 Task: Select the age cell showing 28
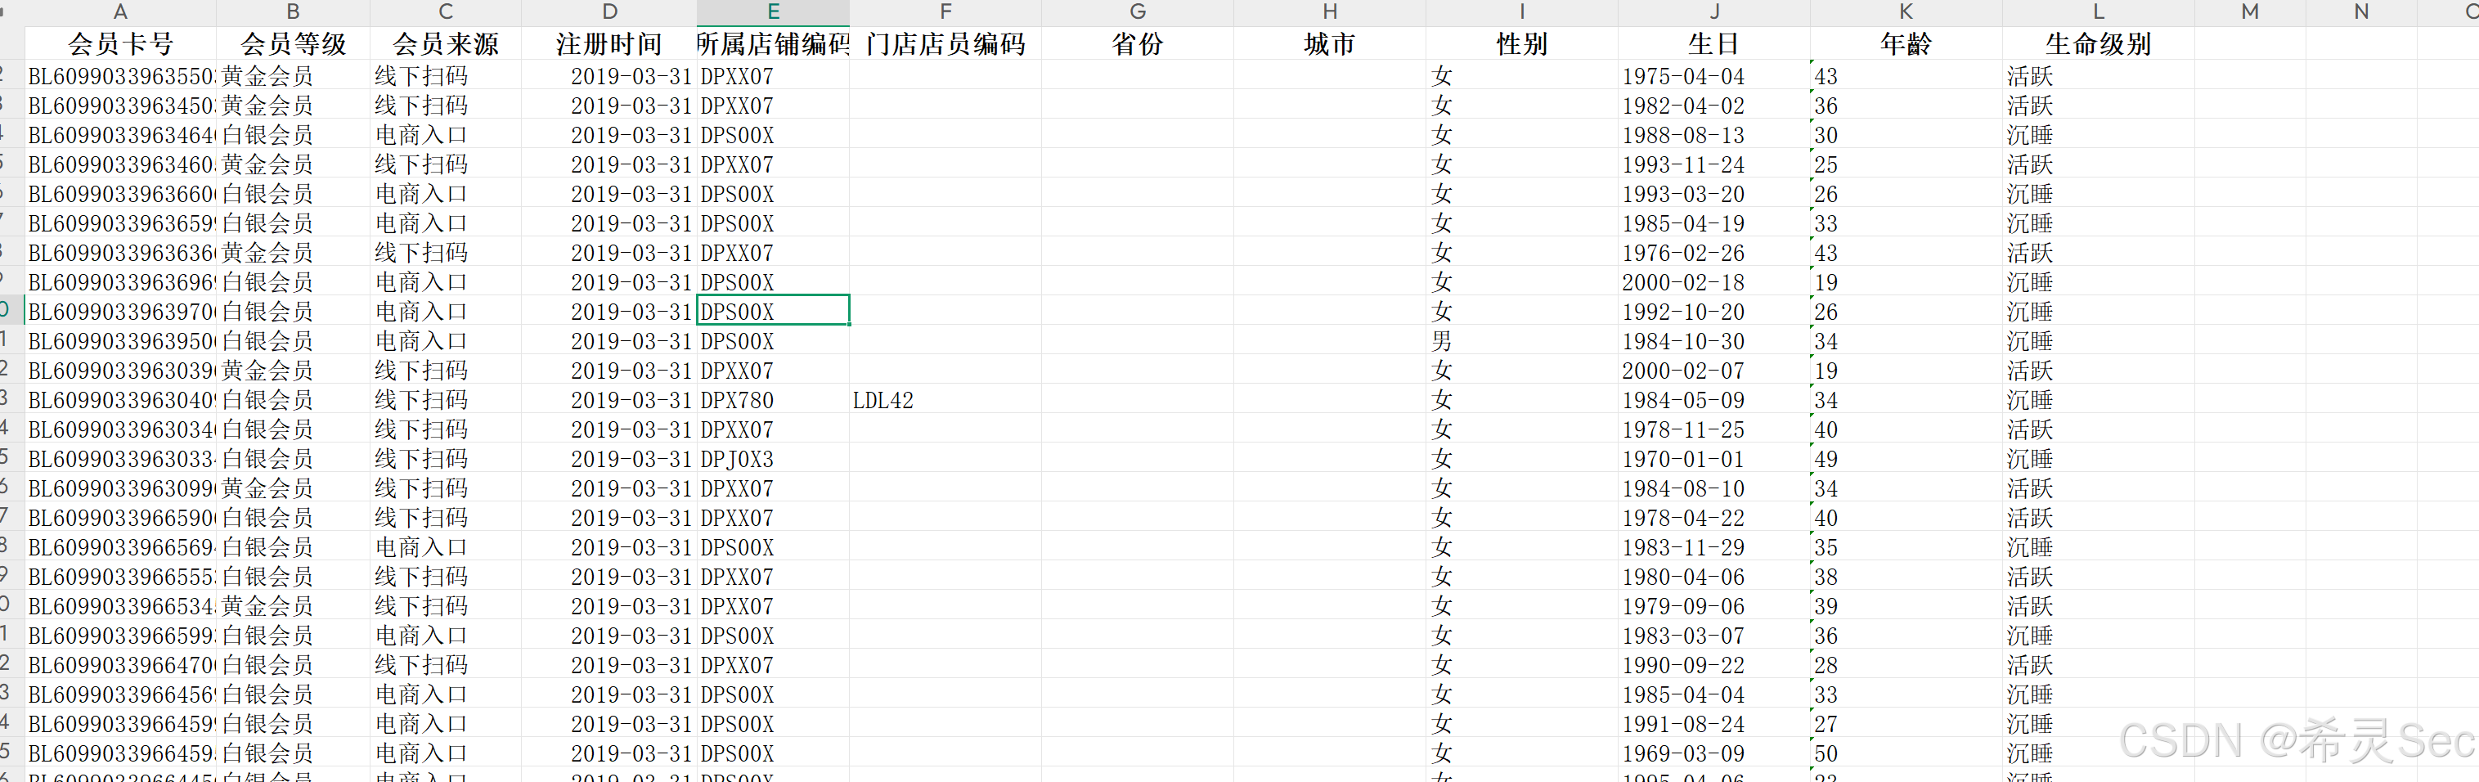(x=1906, y=664)
